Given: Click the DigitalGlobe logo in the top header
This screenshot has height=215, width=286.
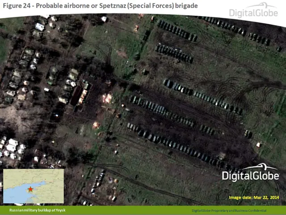Looking at the screenshot, I should (x=253, y=11).
